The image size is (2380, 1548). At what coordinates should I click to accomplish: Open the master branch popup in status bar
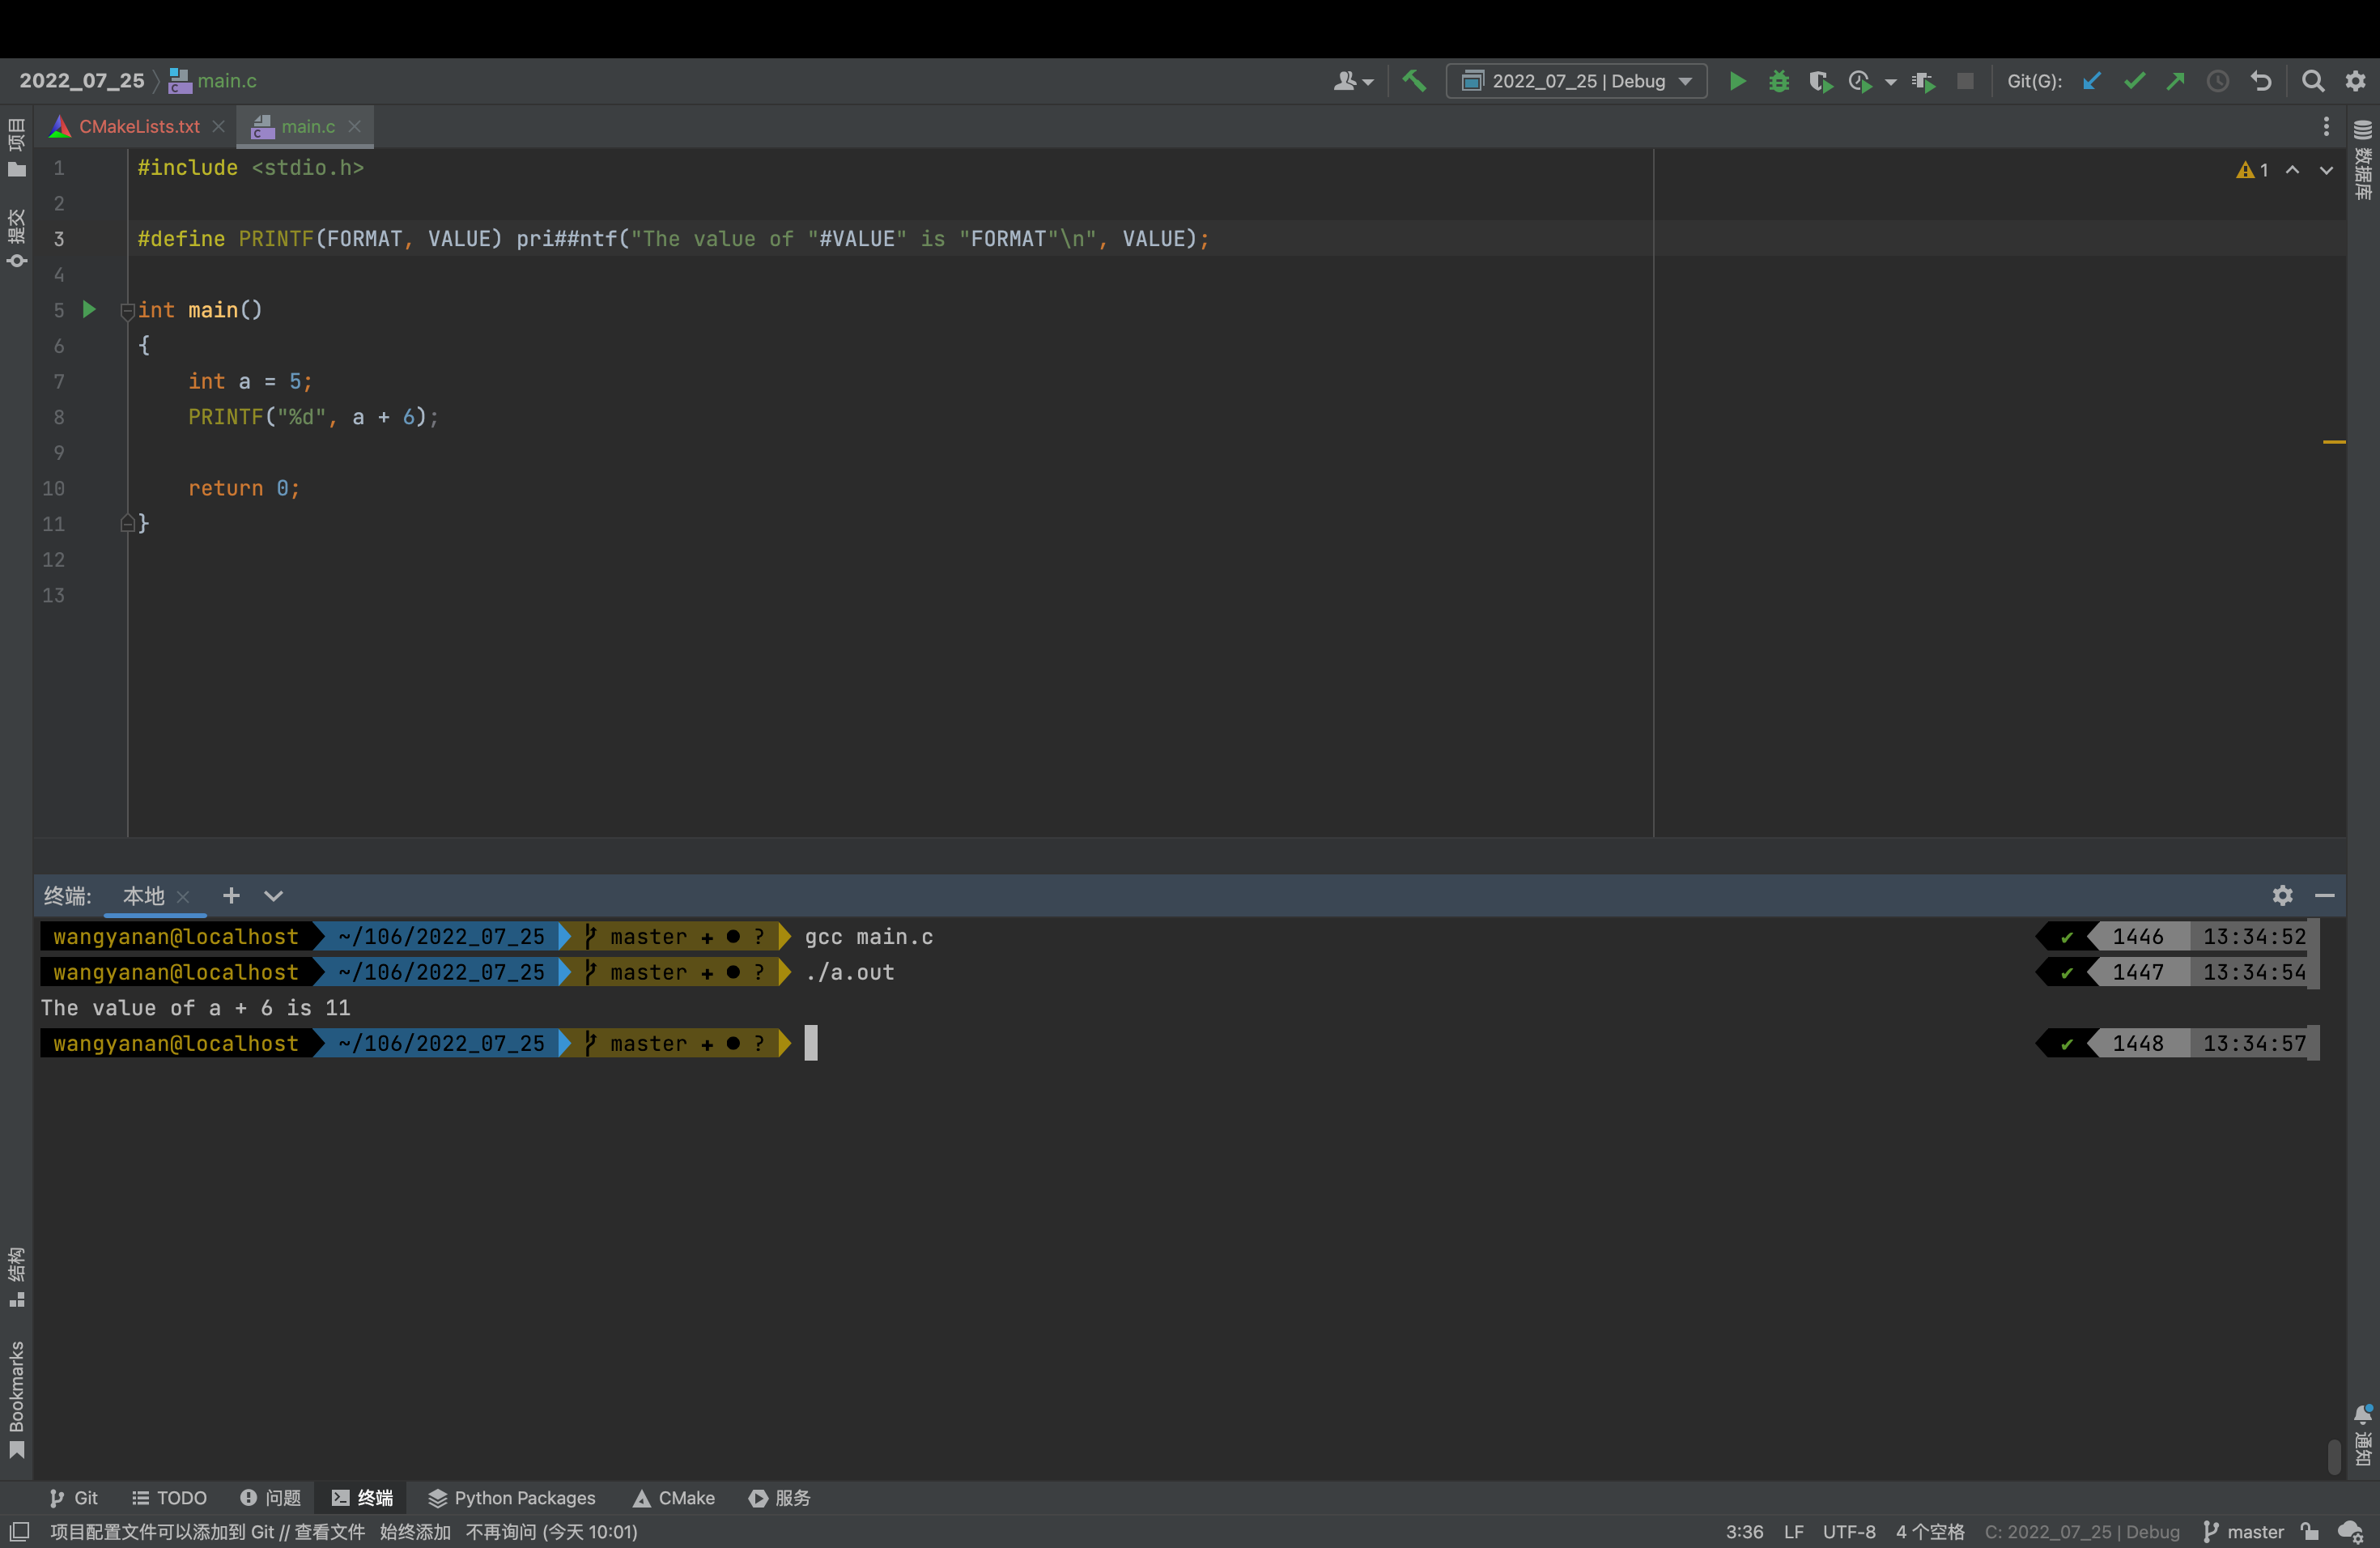(2244, 1531)
